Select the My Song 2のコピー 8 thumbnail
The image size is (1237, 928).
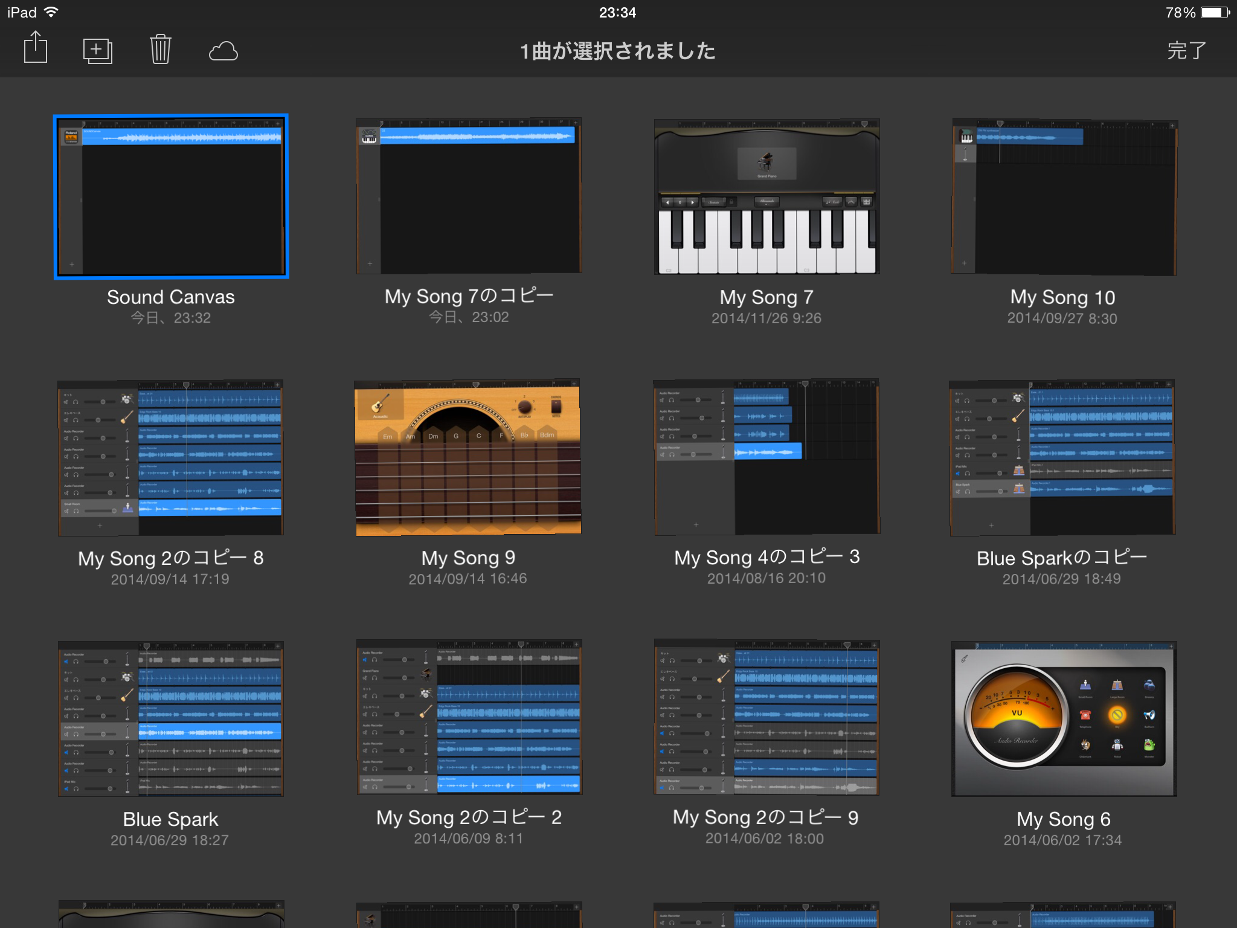171,457
